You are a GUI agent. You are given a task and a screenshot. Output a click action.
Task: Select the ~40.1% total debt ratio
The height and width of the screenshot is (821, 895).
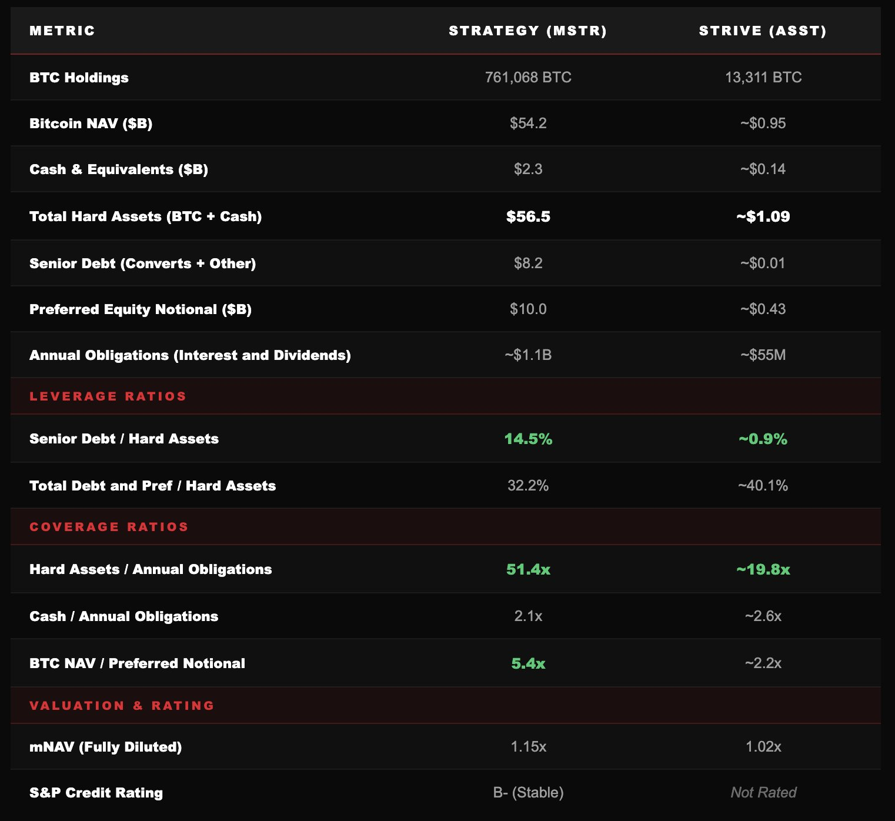click(x=763, y=486)
